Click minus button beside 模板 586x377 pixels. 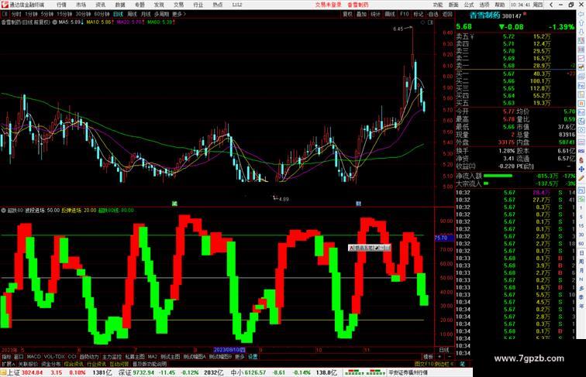(x=449, y=357)
